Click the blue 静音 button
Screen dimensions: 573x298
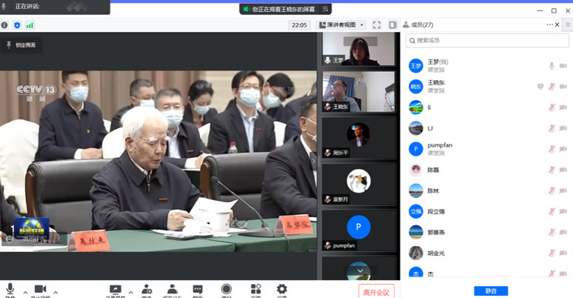pyautogui.click(x=491, y=291)
